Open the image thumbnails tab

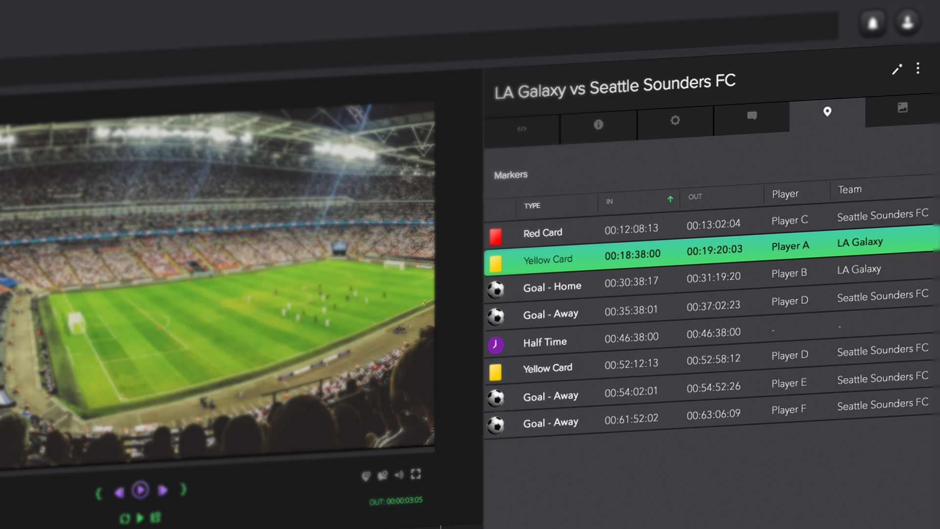[x=902, y=108]
